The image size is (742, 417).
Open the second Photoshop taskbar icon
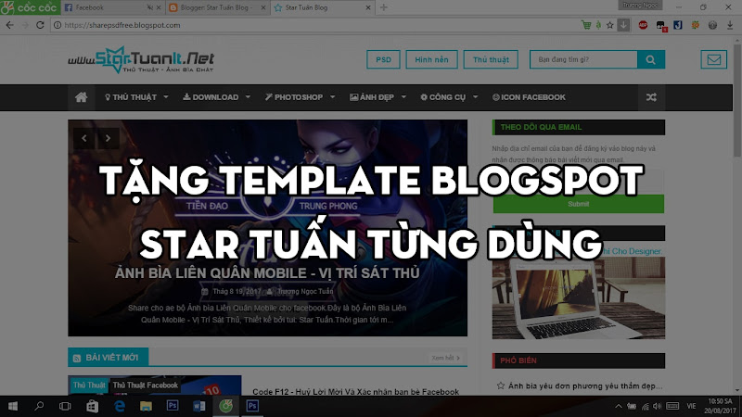tap(252, 406)
